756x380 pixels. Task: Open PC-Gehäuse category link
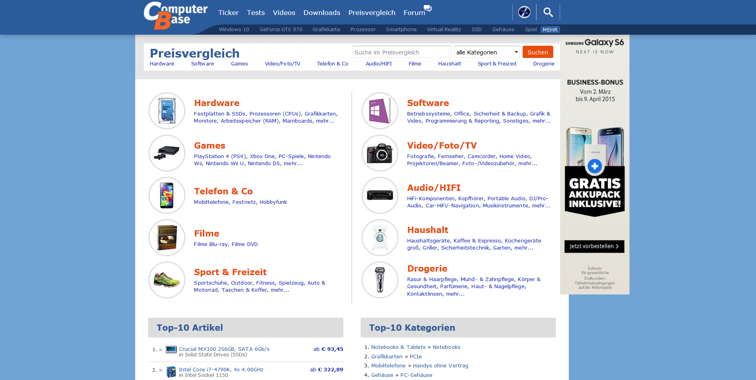pyautogui.click(x=416, y=375)
